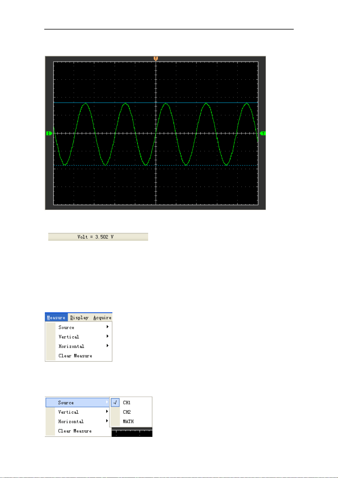Choose Vertical in the upper Measure menu
Screen dimensions: 338x478
79,337
